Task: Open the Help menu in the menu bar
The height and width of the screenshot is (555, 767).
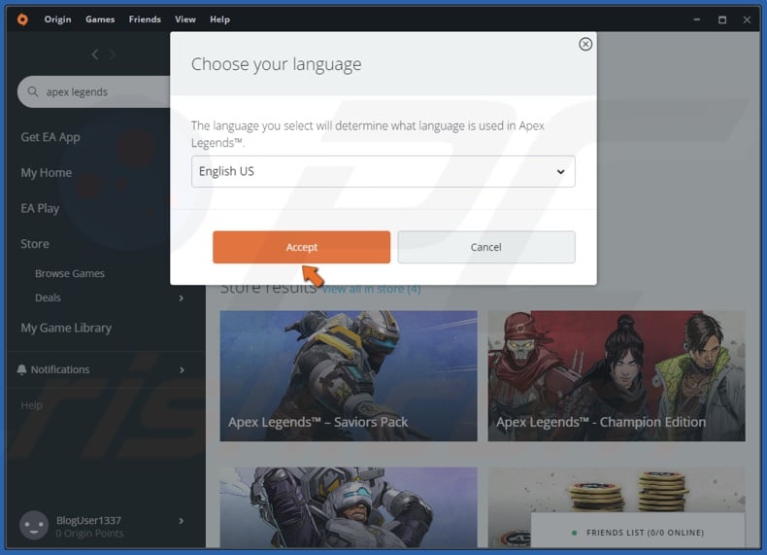Action: click(219, 19)
